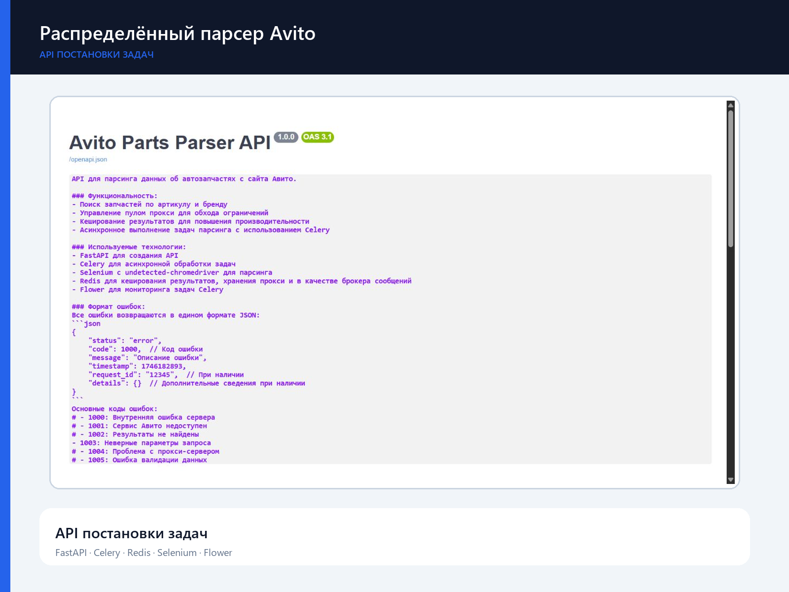The image size is (789, 592).
Task: Click the '"message": "Описание ошибки",' line
Action: pos(147,358)
